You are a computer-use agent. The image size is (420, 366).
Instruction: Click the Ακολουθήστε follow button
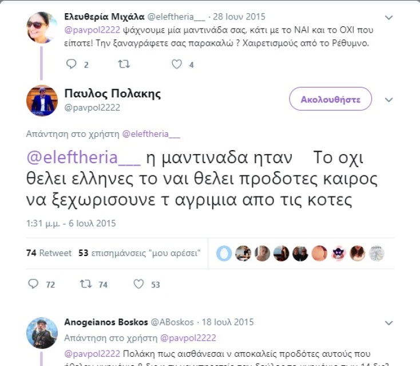coord(330,99)
